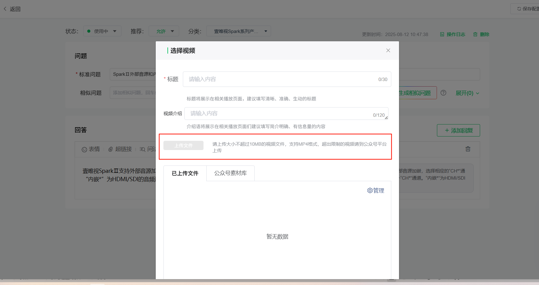The image size is (539, 285).
Task: Open the 公众号素材库 tab
Action: (231, 173)
